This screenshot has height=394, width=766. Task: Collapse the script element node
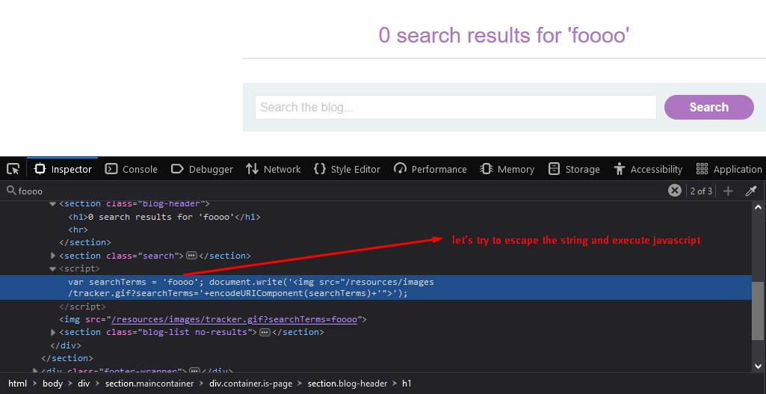[x=53, y=268]
